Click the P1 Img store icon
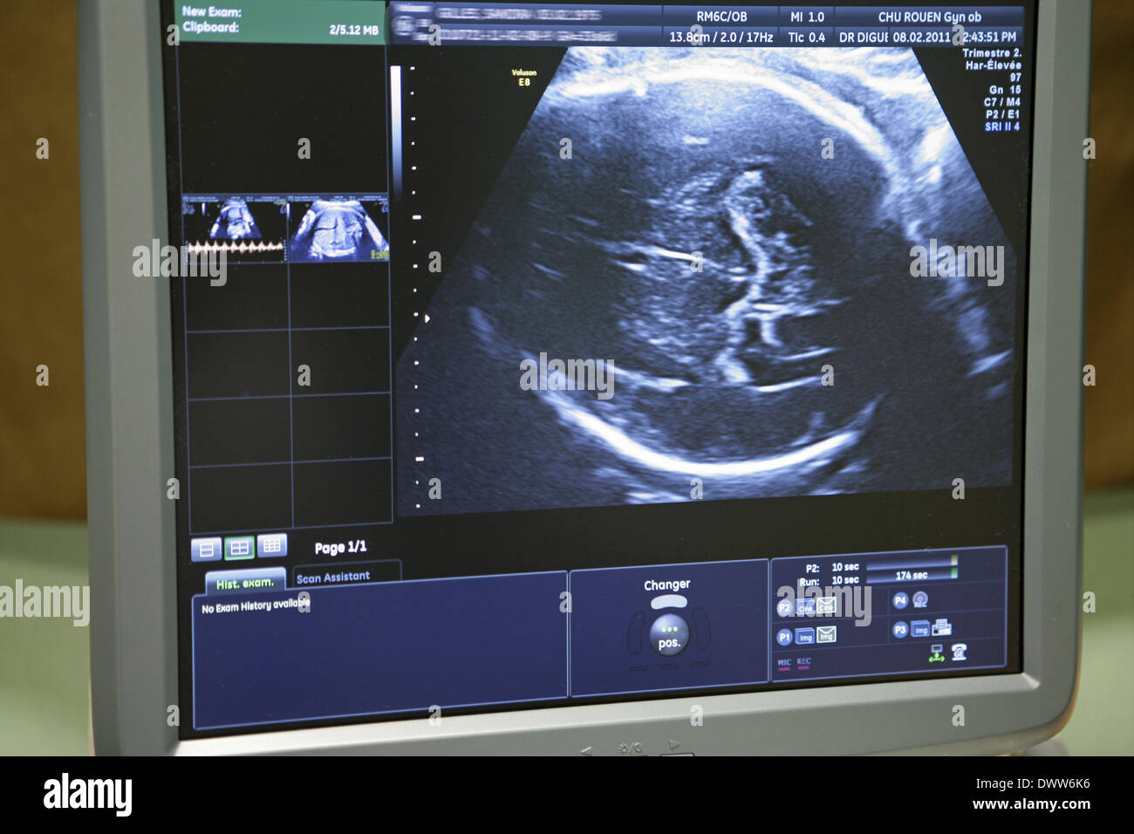1134x834 pixels. point(805,636)
